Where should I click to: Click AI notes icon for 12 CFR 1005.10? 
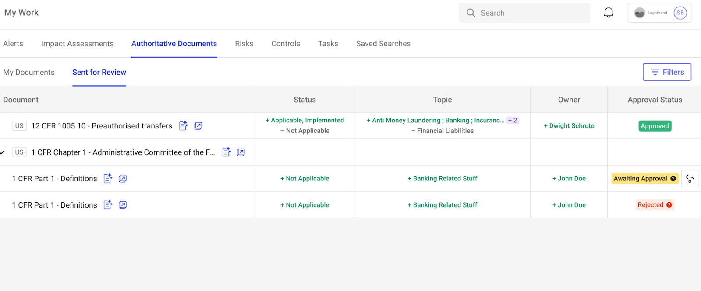click(x=184, y=126)
